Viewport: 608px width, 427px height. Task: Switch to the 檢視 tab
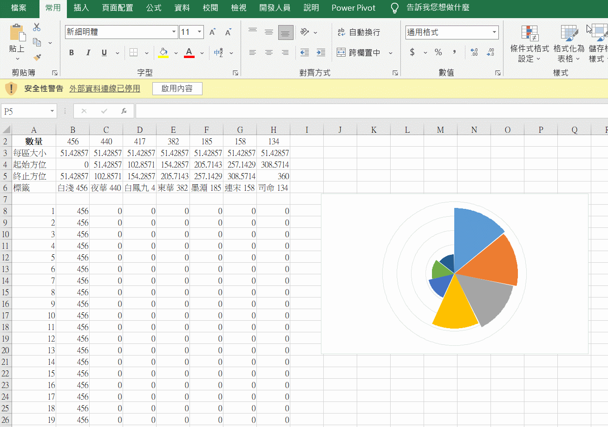[x=239, y=8]
